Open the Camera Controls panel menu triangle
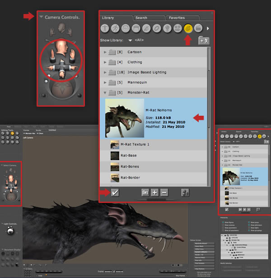The height and width of the screenshot is (278, 271). [41, 17]
